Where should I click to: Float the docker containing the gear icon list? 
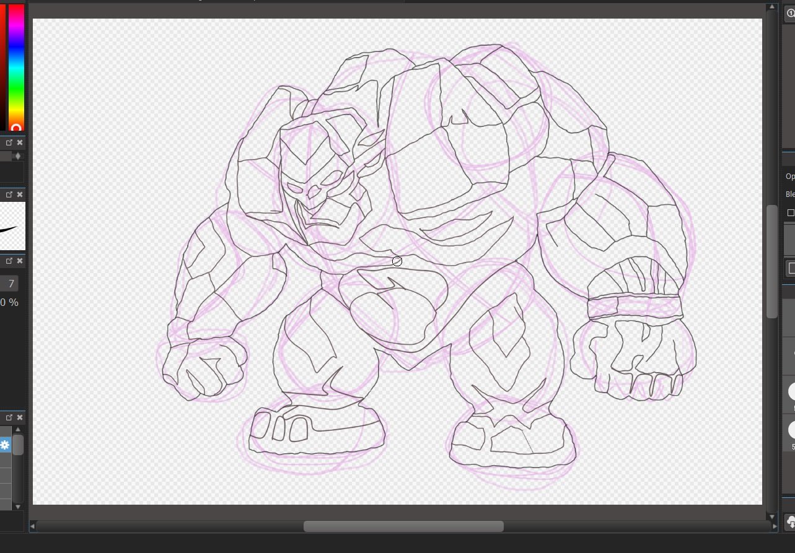point(9,417)
